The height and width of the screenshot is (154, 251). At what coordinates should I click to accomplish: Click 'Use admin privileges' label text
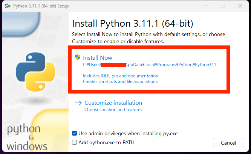pyautogui.click(x=128, y=133)
